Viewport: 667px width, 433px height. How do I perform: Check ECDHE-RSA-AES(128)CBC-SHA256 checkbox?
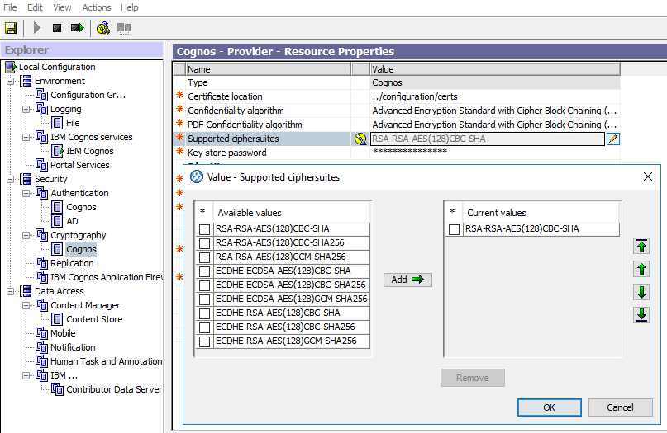tap(205, 327)
